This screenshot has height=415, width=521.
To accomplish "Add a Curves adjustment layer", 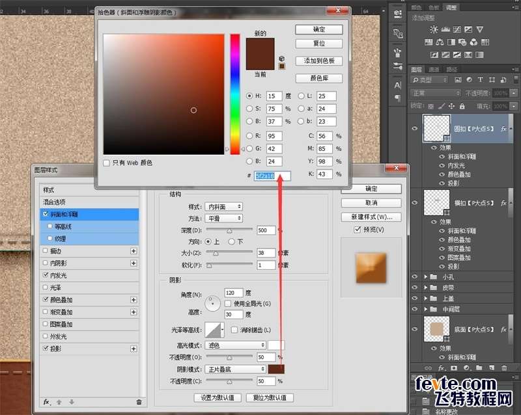I will tap(457, 29).
